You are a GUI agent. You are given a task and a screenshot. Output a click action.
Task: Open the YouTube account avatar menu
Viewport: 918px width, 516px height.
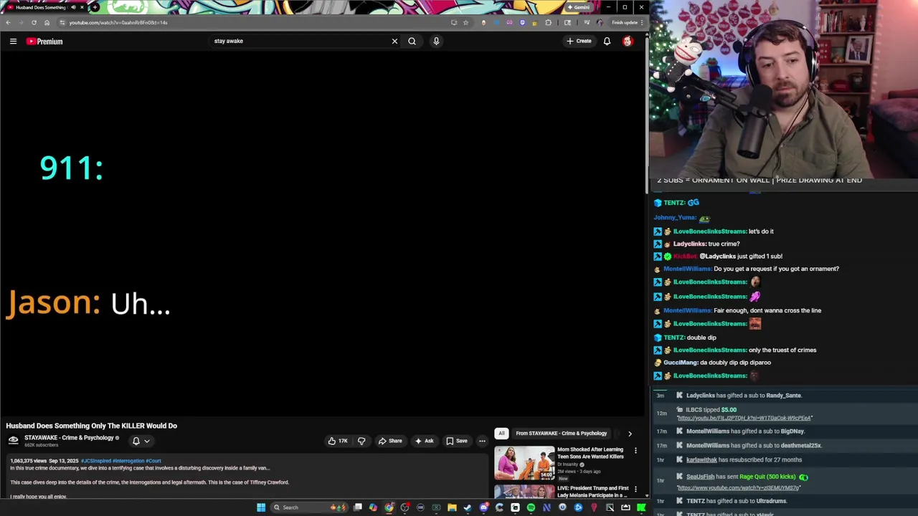(x=628, y=41)
